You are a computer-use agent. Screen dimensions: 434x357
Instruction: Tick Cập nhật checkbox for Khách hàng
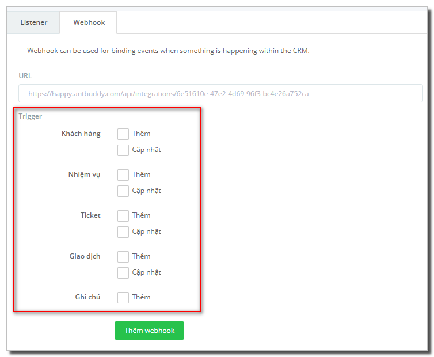pyautogui.click(x=123, y=150)
